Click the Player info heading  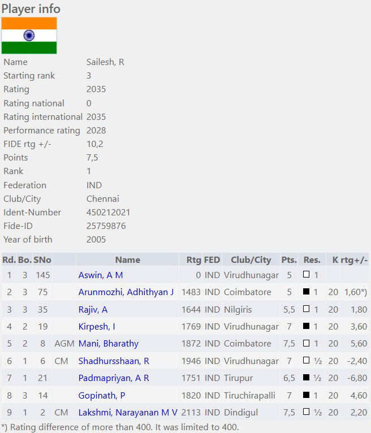click(31, 8)
